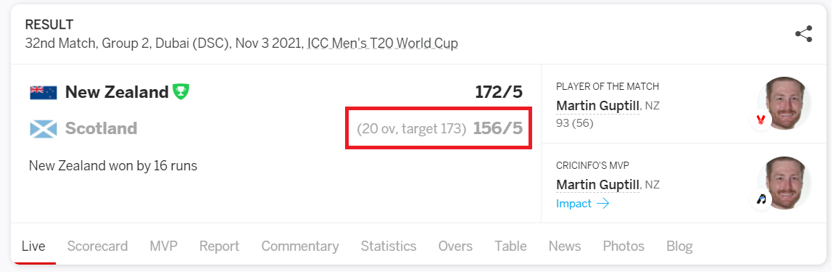Click the green winner trophy badge
The width and height of the screenshot is (833, 274).
point(181,92)
